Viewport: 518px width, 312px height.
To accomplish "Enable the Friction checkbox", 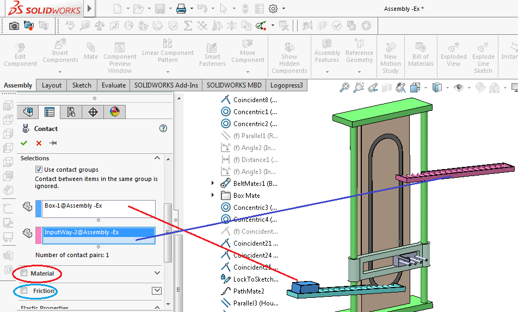I will (24, 291).
